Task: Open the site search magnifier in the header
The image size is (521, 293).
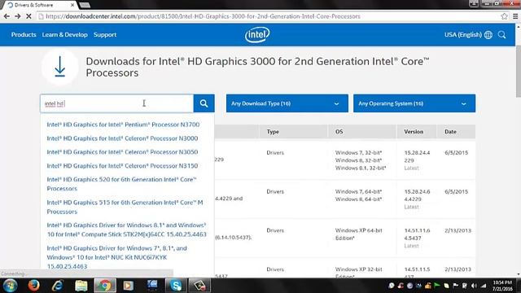Action: [501, 34]
